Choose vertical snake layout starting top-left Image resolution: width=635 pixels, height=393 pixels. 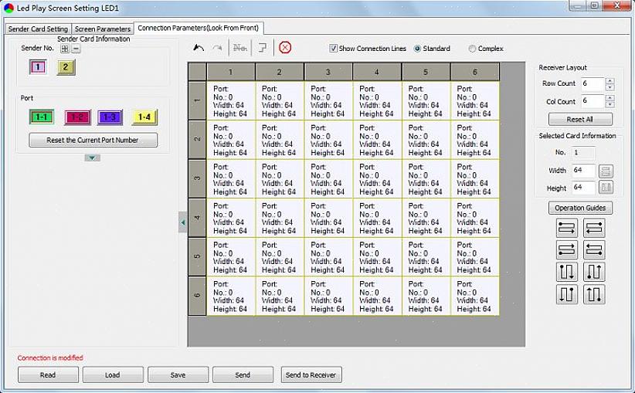566,272
